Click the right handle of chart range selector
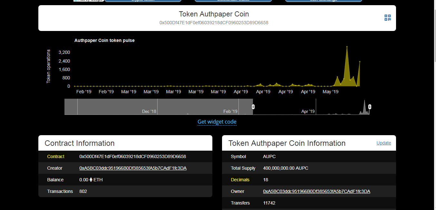This screenshot has width=436, height=210. click(x=370, y=107)
